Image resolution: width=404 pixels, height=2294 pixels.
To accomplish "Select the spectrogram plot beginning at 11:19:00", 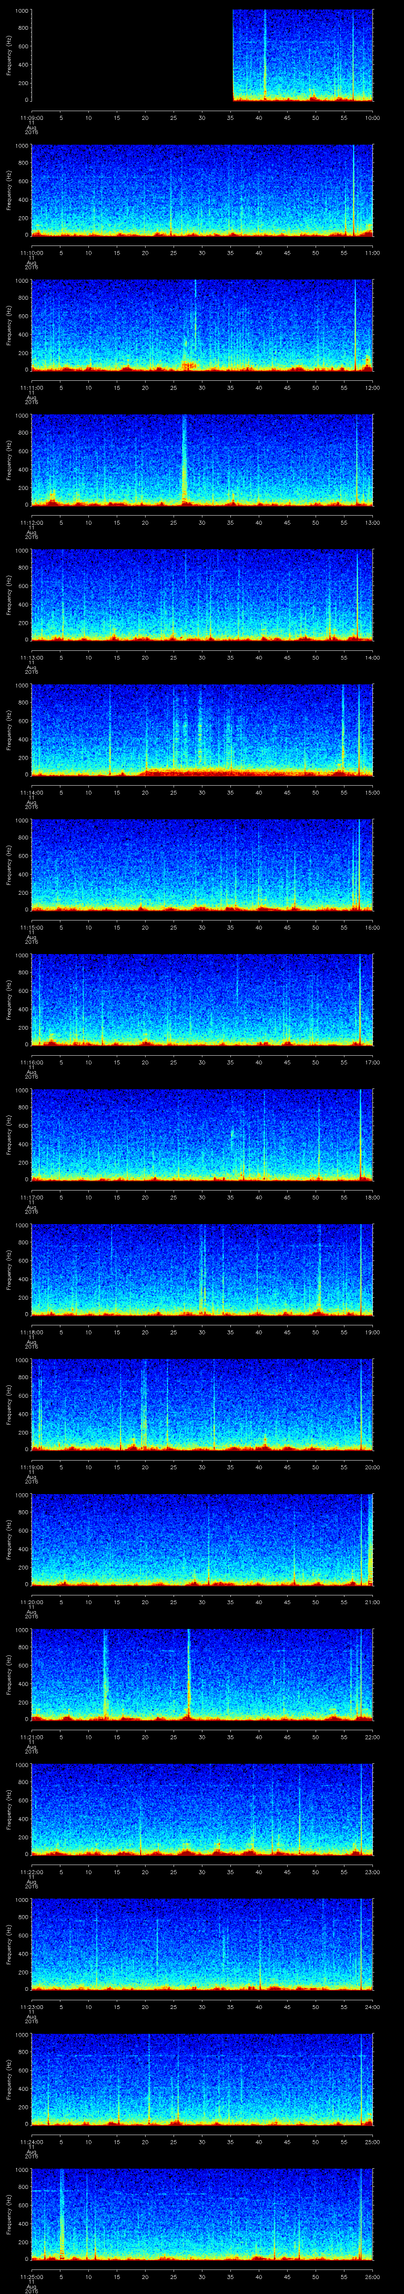I will tap(202, 1404).
